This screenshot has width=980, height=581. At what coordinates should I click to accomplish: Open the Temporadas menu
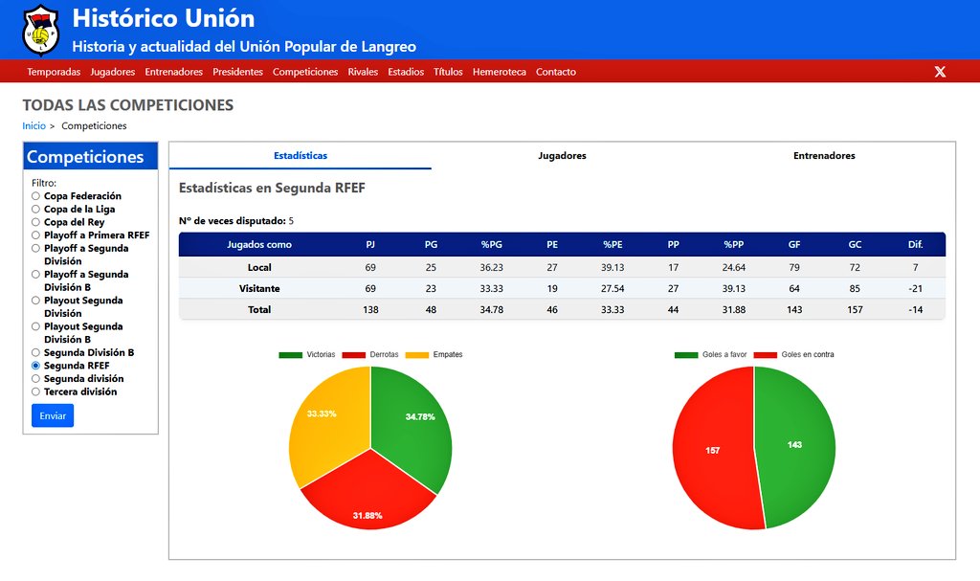[x=54, y=72]
